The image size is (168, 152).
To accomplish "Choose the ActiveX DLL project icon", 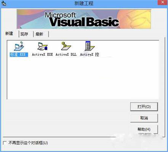I will (66, 46).
